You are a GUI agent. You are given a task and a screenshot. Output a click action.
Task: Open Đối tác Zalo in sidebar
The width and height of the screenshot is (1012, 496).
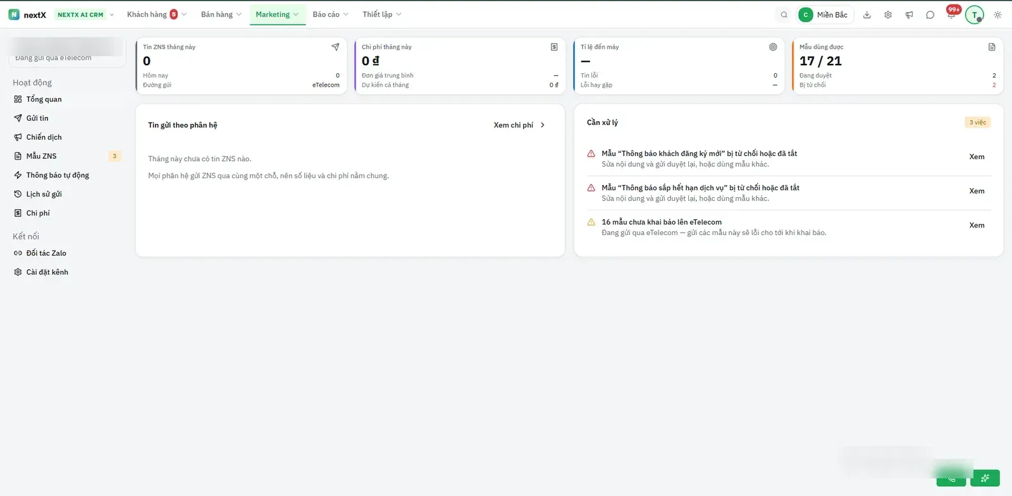pos(67,253)
